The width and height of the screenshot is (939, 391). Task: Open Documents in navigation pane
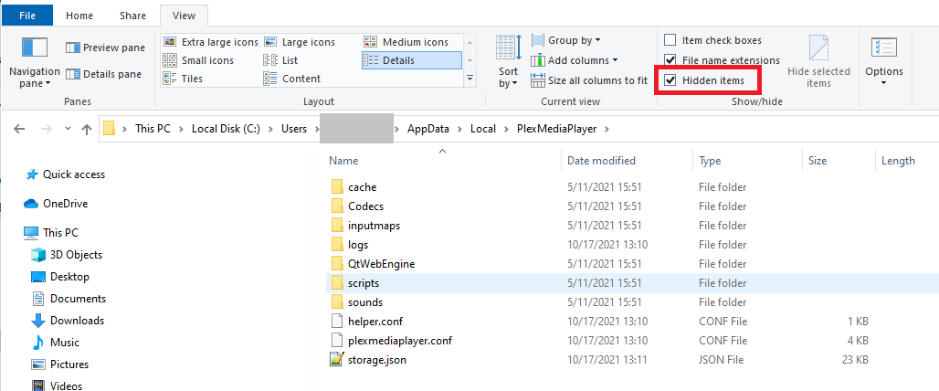68,298
